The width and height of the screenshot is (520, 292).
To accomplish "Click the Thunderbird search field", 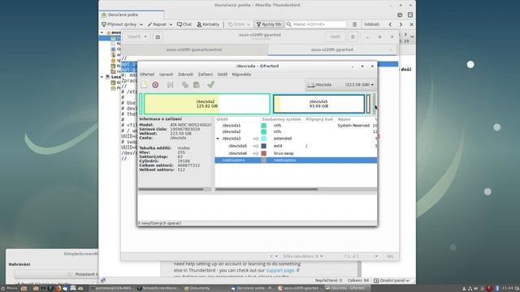I will [316, 24].
